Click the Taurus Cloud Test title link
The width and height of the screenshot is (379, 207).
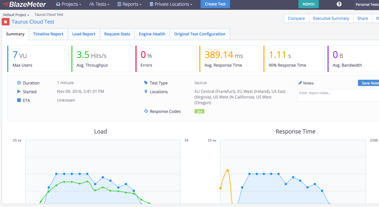click(33, 22)
